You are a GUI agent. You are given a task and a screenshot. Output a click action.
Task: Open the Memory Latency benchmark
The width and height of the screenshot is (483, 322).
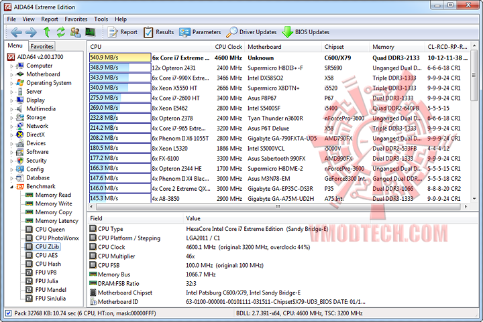point(52,221)
